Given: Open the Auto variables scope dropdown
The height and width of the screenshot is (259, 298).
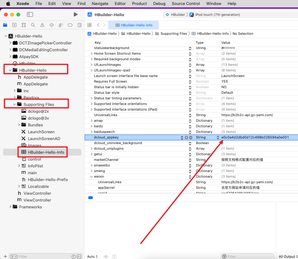Looking at the screenshot, I should (92, 257).
